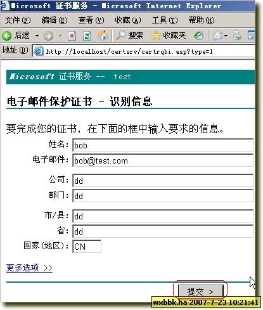Click the Print icon in toolbar
Image resolution: width=263 pixels, height=310 pixels.
(x=238, y=36)
